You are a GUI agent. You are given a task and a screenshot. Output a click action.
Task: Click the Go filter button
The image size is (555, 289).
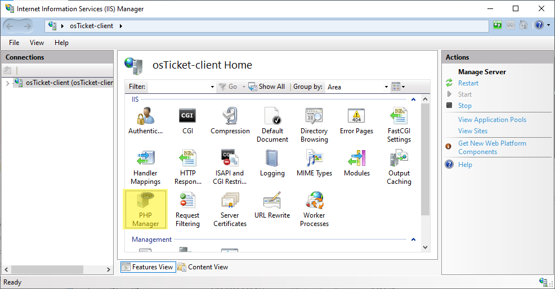tap(228, 87)
